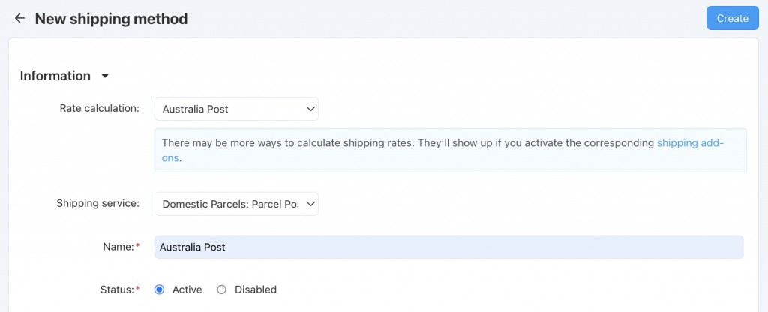
Task: Select the Disabled status radio button
Action: pos(221,289)
